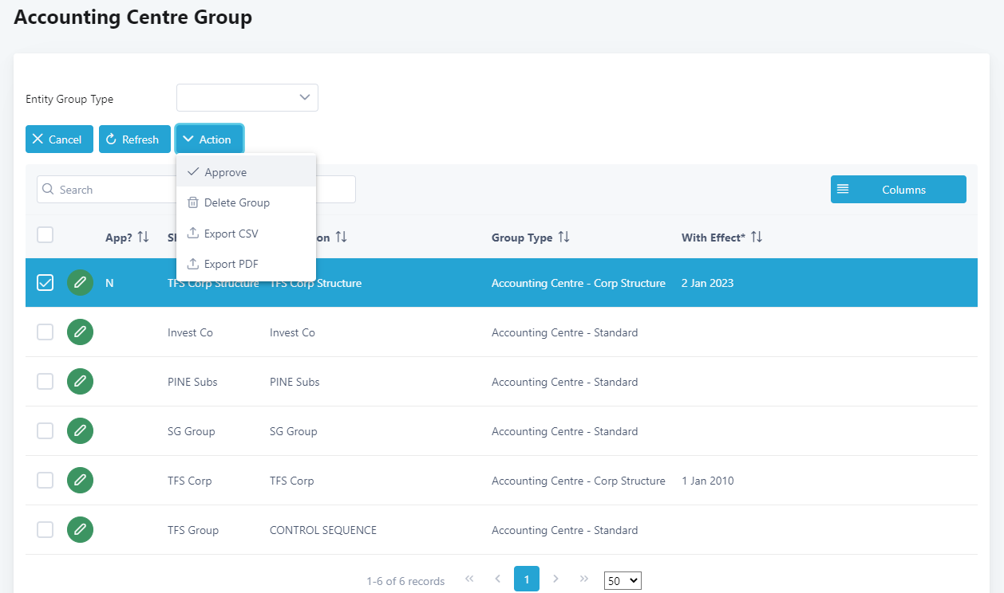The width and height of the screenshot is (1004, 593).
Task: Select Delete Group in the Action menu
Action: click(x=236, y=202)
